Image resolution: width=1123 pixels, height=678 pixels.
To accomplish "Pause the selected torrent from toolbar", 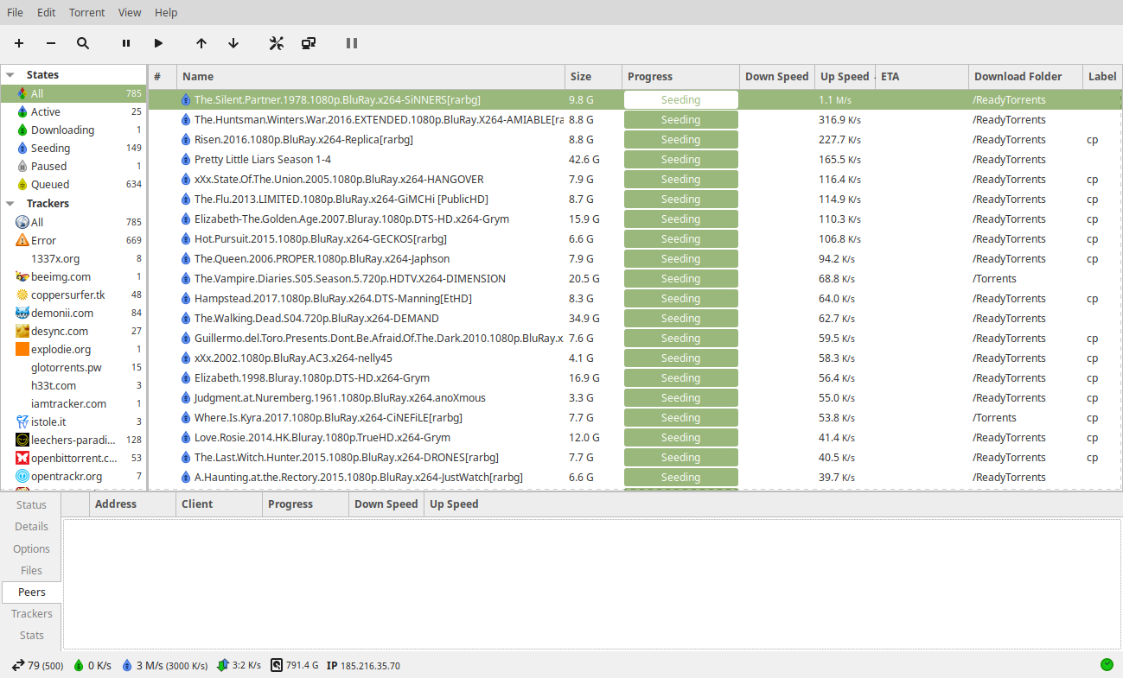I will point(126,43).
